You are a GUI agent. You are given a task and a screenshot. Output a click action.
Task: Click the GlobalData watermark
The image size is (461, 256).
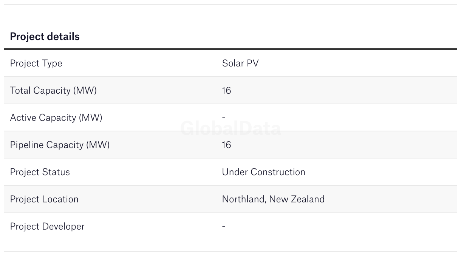click(230, 129)
